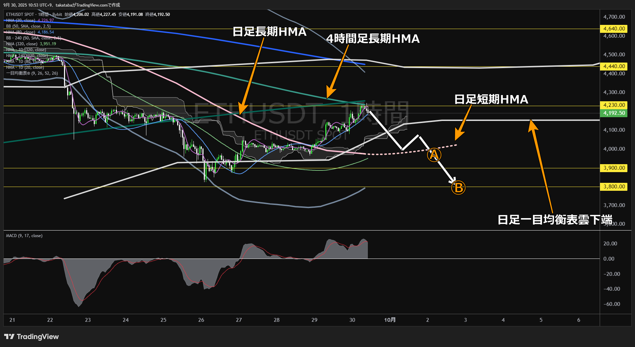Image resolution: width=635 pixels, height=347 pixels.
Task: Click the yellow 4,230.00 price label
Action: [614, 105]
